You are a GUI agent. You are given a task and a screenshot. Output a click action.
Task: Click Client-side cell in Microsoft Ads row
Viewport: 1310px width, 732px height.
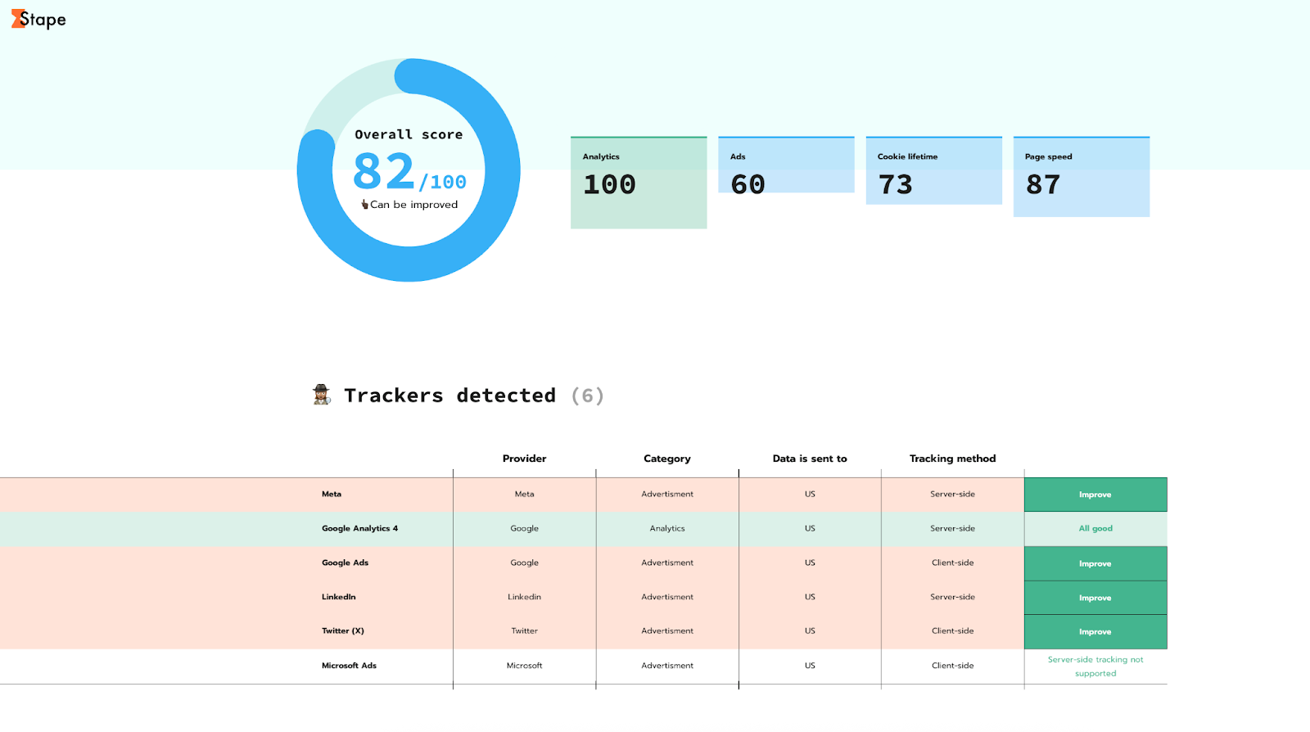[x=953, y=666]
